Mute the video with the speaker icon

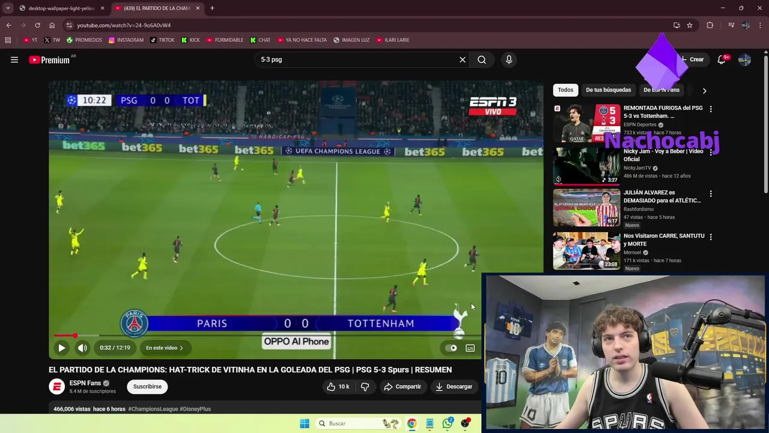point(82,348)
